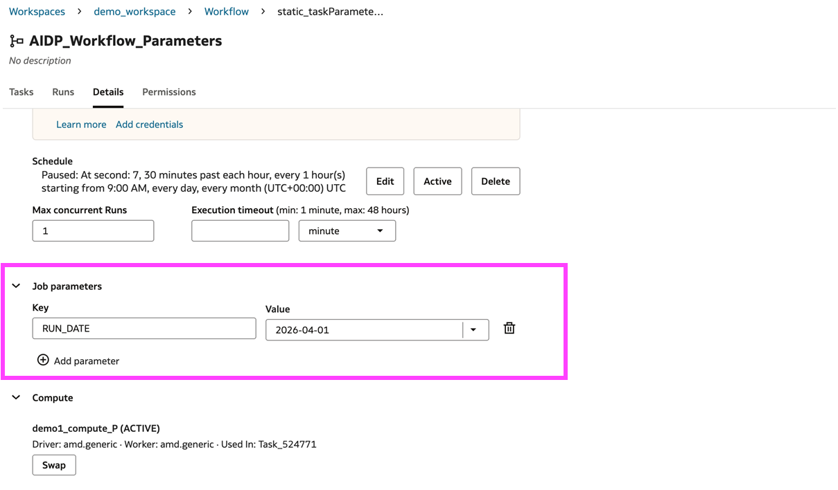838x490 pixels.
Task: Click the Active schedule button
Action: pyautogui.click(x=437, y=181)
